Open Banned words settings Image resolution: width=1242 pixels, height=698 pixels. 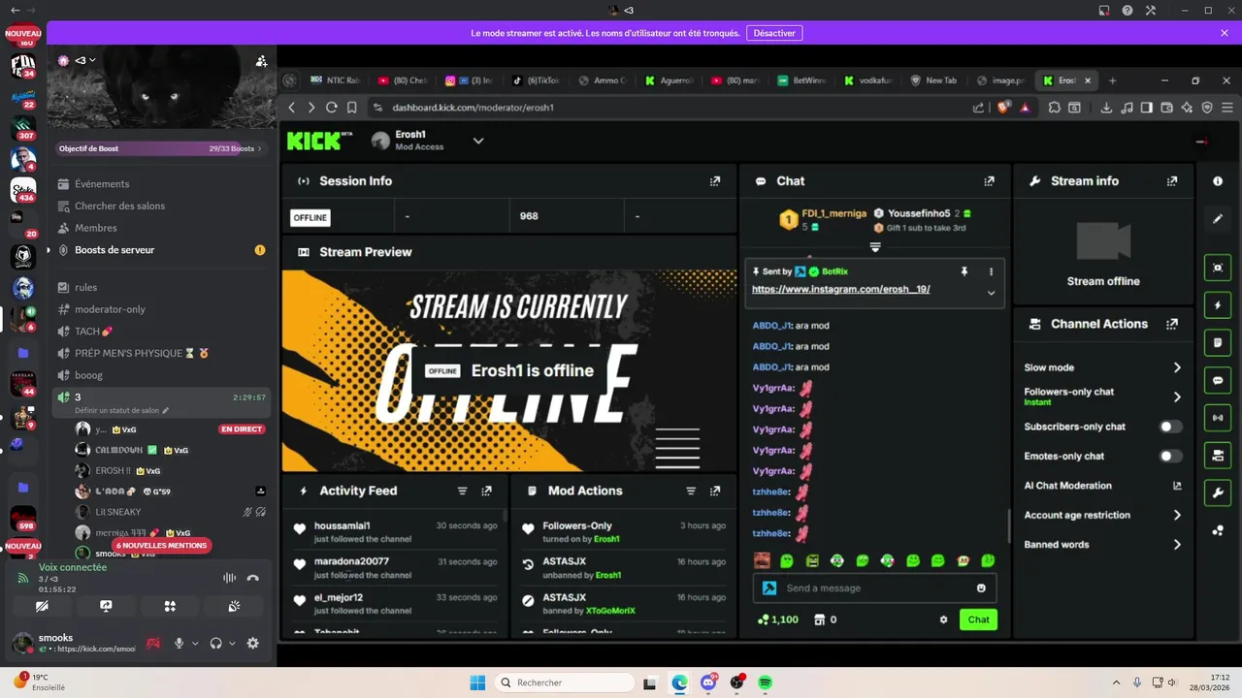tap(1103, 544)
